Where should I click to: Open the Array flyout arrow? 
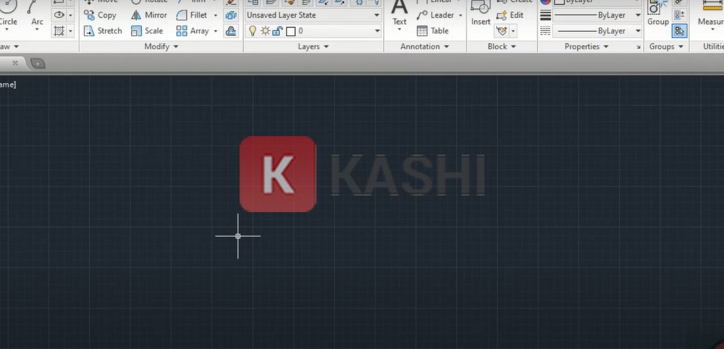click(215, 31)
